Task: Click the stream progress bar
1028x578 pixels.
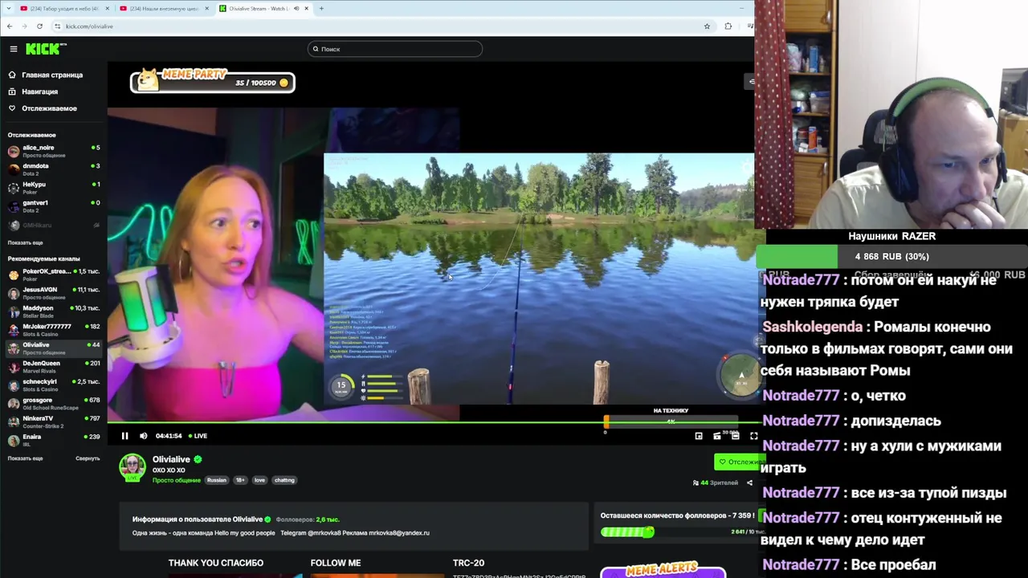Action: coord(434,421)
